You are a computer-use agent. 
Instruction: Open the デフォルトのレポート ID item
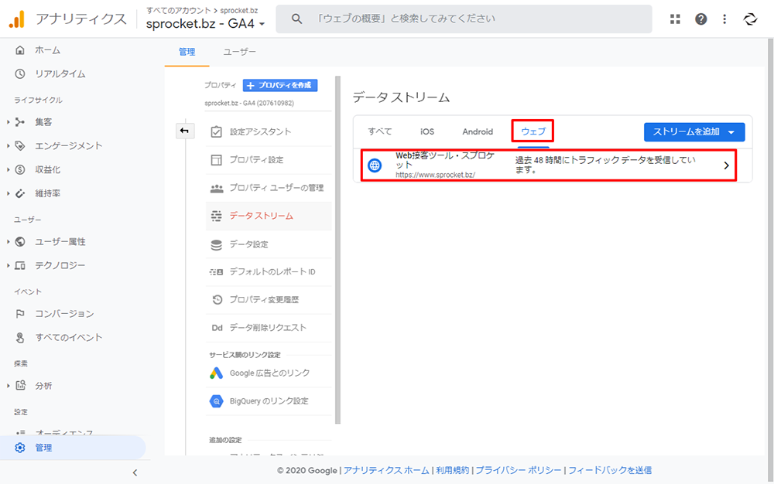tap(269, 271)
